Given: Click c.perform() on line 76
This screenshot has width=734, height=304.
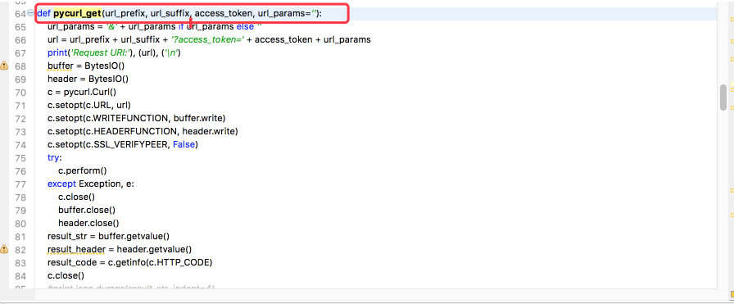Looking at the screenshot, I should tap(83, 171).
